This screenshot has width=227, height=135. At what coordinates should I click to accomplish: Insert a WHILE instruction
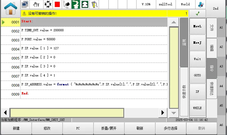[x=198, y=108]
